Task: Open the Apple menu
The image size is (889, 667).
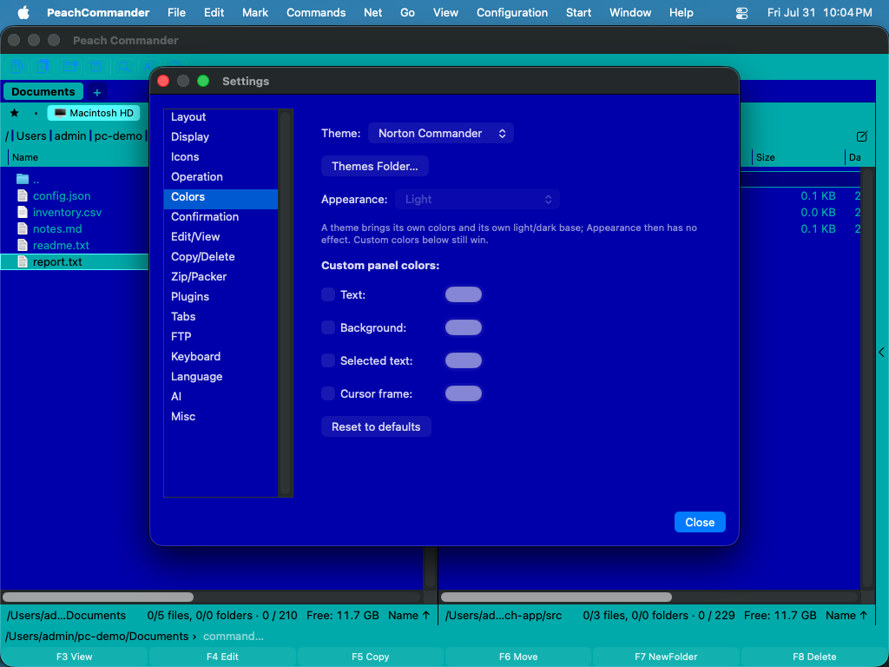Action: point(23,12)
